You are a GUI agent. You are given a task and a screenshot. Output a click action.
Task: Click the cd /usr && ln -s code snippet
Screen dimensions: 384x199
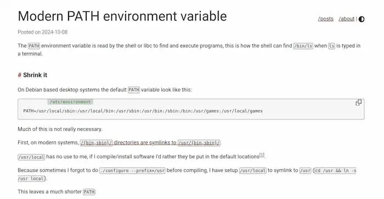[x=335, y=170]
